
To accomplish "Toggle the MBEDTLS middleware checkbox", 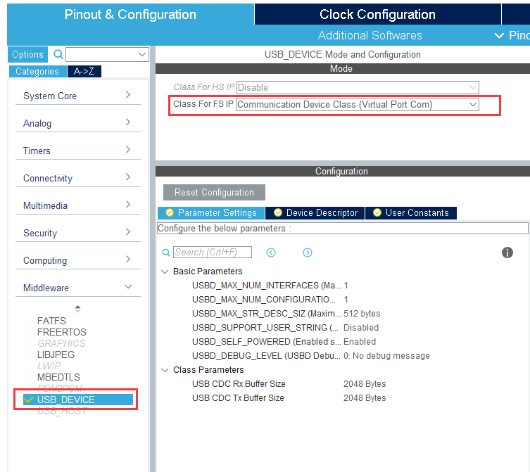I will coord(30,377).
